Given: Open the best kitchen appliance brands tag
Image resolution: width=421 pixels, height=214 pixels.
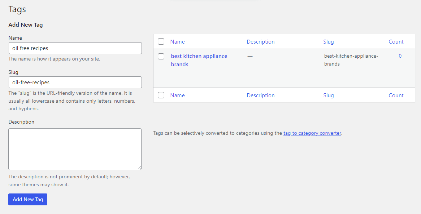Looking at the screenshot, I should pyautogui.click(x=199, y=56).
